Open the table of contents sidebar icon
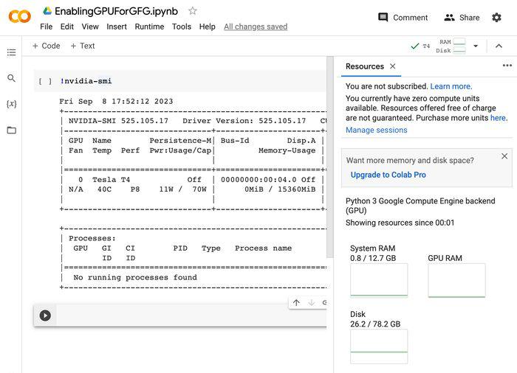Viewport: 517px width, 373px height. tap(11, 52)
